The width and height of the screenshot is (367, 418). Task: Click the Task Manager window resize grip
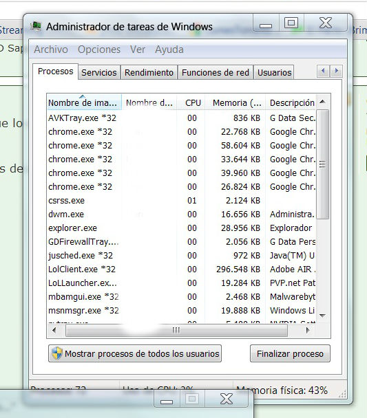pos(342,394)
